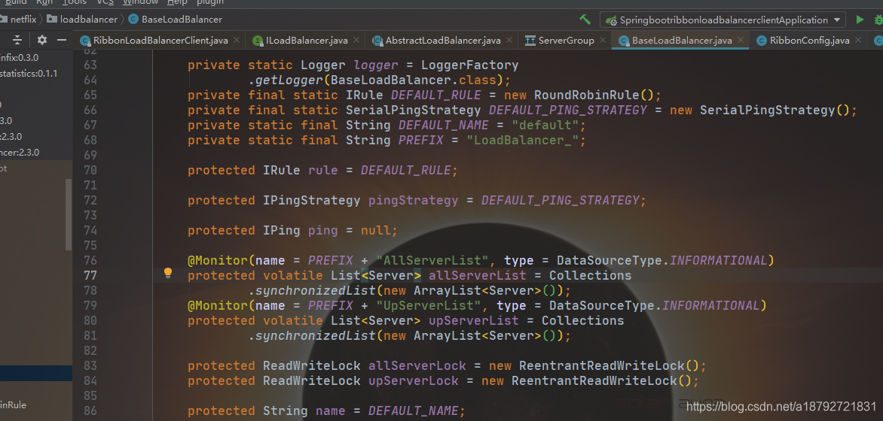The image size is (883, 421).
Task: Click the class icon on the RibbonLoadBalancerClient.java tab
Action: click(86, 41)
